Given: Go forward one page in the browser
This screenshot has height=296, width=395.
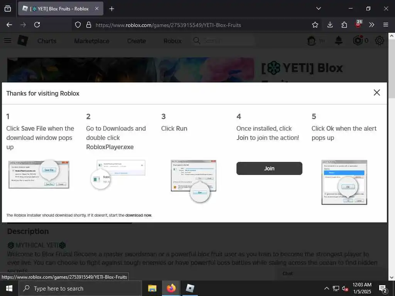Looking at the screenshot, I should 23,25.
